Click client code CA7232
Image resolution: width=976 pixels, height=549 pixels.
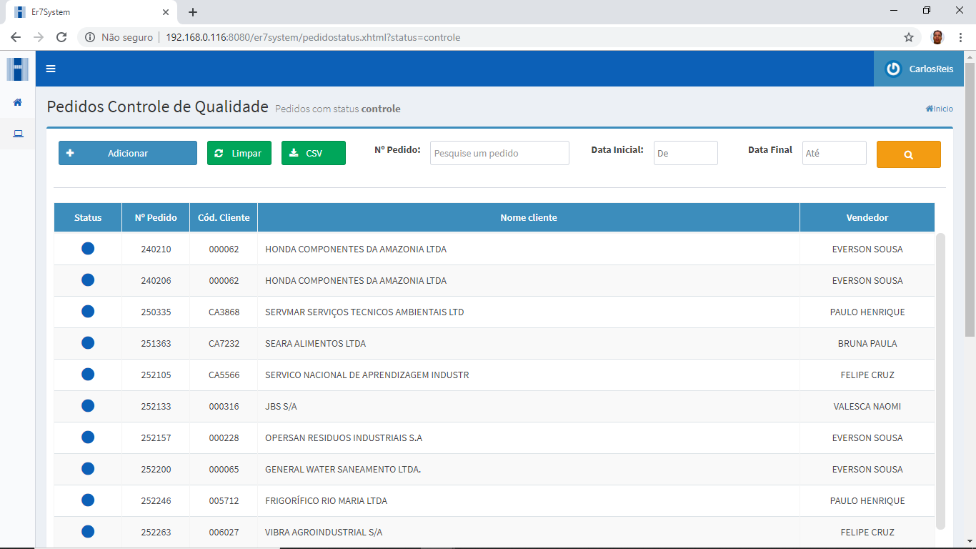(x=224, y=344)
